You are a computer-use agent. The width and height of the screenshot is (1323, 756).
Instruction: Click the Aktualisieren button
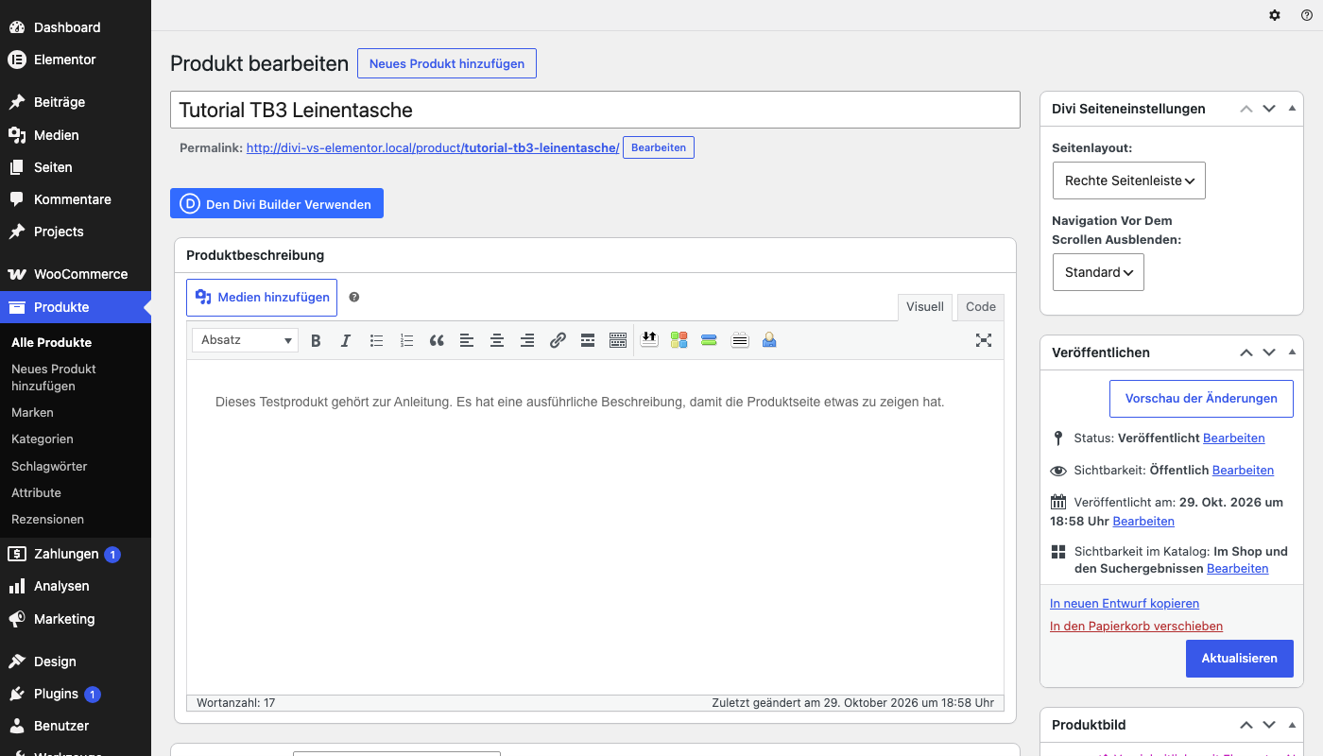tap(1240, 659)
